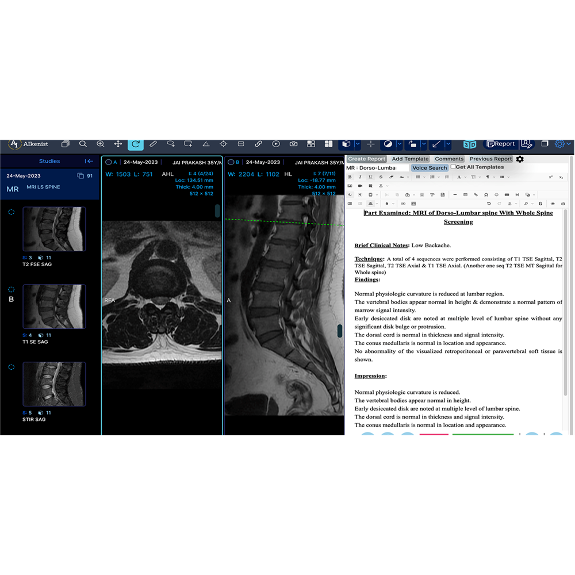The width and height of the screenshot is (575, 575).
Task: Enable the Get All Templates checkbox
Action: tap(453, 167)
